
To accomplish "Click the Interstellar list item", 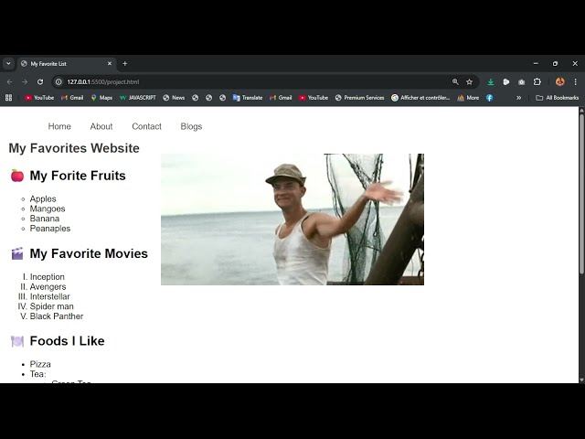I will [49, 296].
